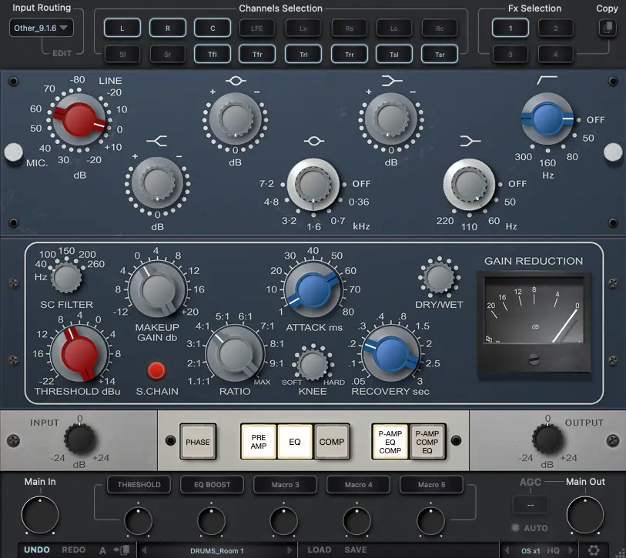Screen dimensions: 626x558
Task: Toggle the R channel selection
Action: tap(168, 28)
